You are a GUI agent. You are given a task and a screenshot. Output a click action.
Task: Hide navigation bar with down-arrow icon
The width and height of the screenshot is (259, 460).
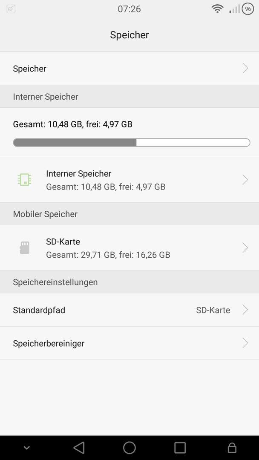pyautogui.click(x=27, y=448)
